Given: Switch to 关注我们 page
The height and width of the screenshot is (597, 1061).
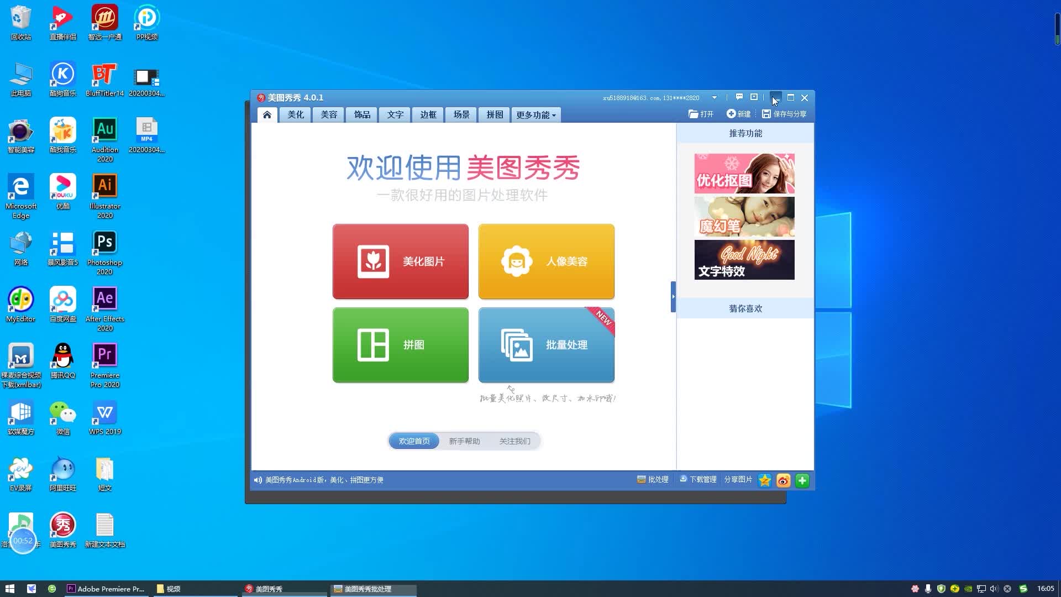Looking at the screenshot, I should click(514, 441).
